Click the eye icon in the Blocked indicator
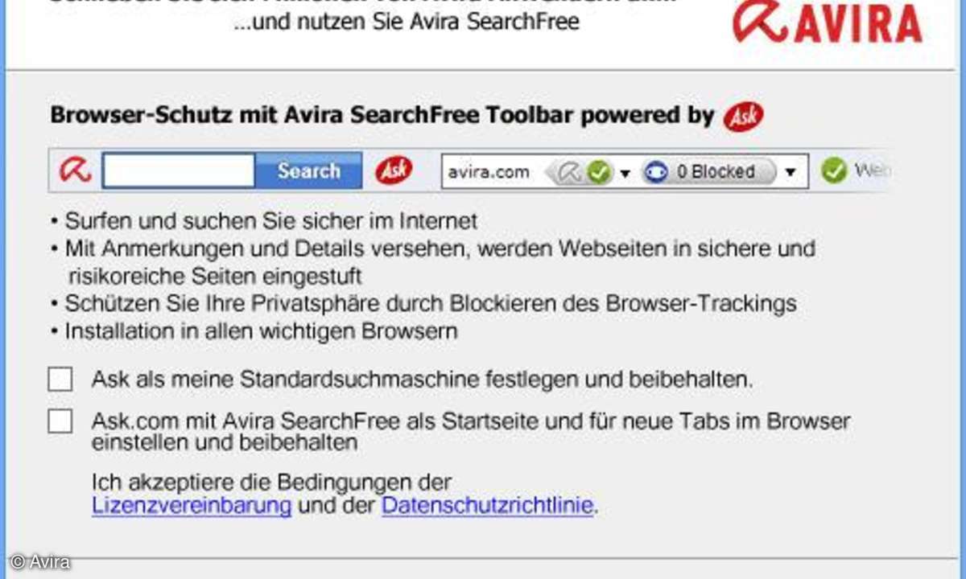This screenshot has height=579, width=966. coord(656,172)
